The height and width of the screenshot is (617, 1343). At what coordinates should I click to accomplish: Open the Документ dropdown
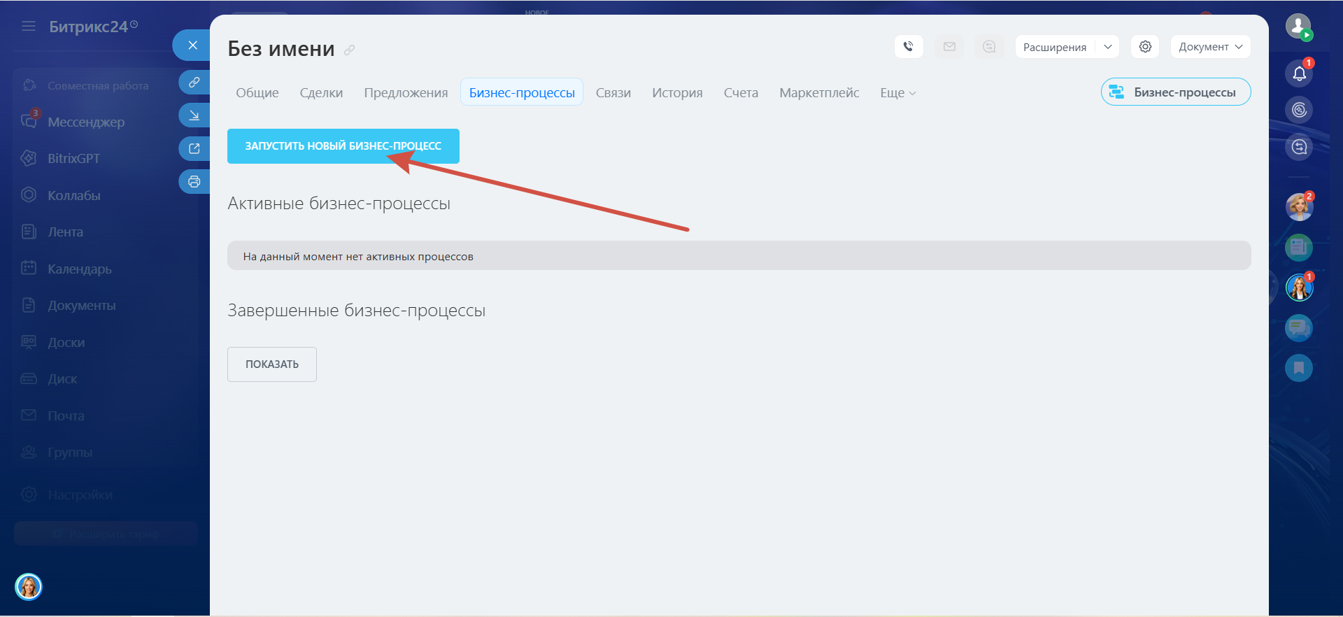pos(1211,47)
